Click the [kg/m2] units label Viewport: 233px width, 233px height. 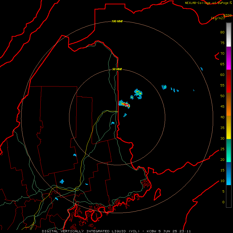click(x=218, y=18)
